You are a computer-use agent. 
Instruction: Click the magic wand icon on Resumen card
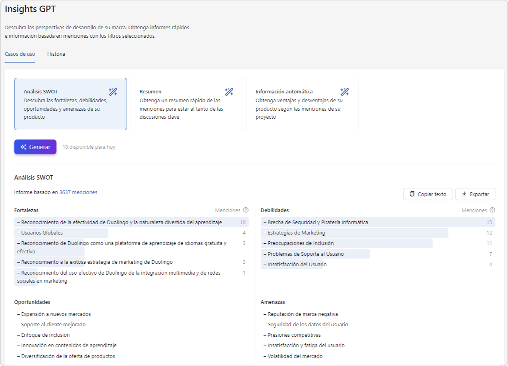(229, 92)
